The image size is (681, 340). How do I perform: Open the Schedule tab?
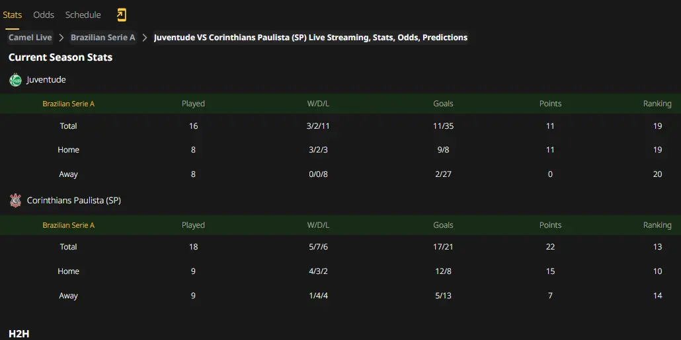point(83,15)
